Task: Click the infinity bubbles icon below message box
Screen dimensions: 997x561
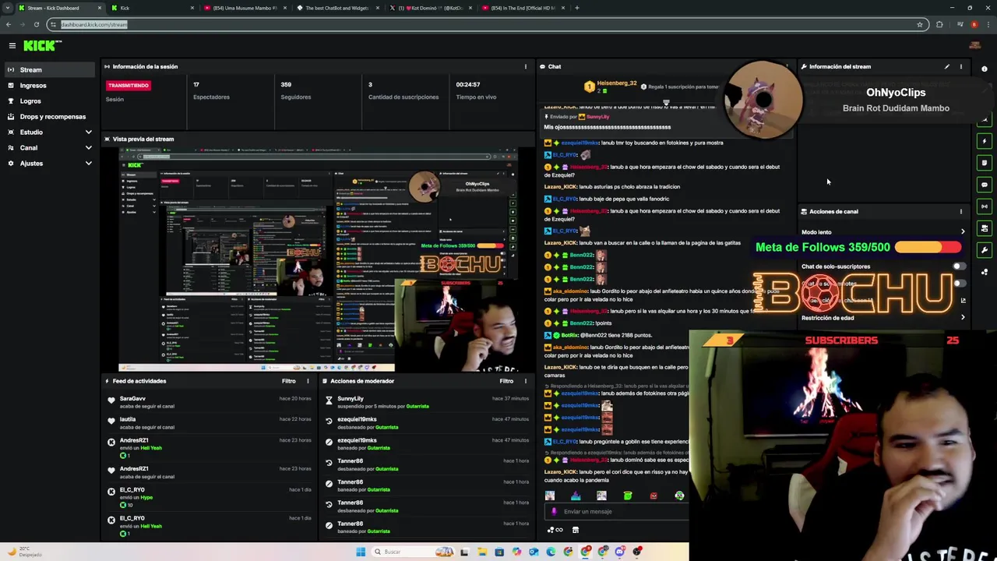Action: pos(555,530)
